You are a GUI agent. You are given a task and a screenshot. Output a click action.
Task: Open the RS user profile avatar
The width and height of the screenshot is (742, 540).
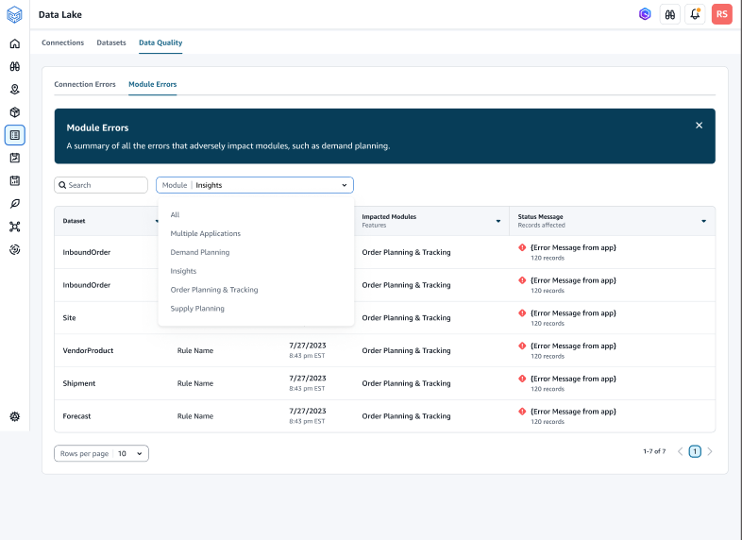[x=721, y=14]
